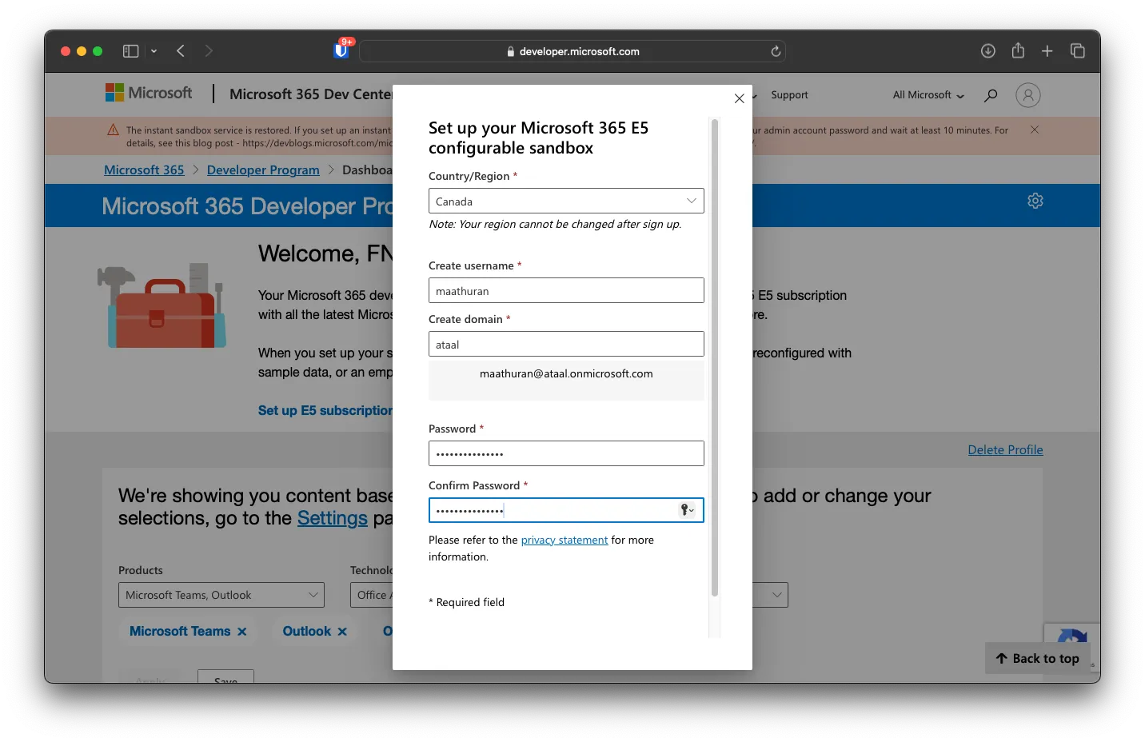The width and height of the screenshot is (1145, 742).
Task: Go back to the previous page
Action: coord(181,51)
